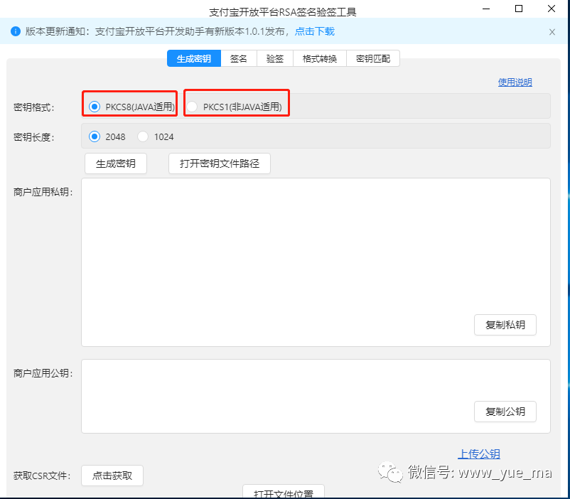Click the 商户应用私钥: label
The height and width of the screenshot is (499, 570).
click(43, 192)
